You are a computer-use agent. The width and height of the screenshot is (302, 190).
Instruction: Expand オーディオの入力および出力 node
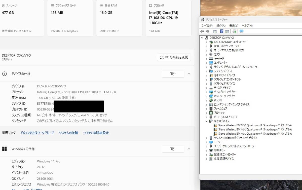(x=207, y=50)
